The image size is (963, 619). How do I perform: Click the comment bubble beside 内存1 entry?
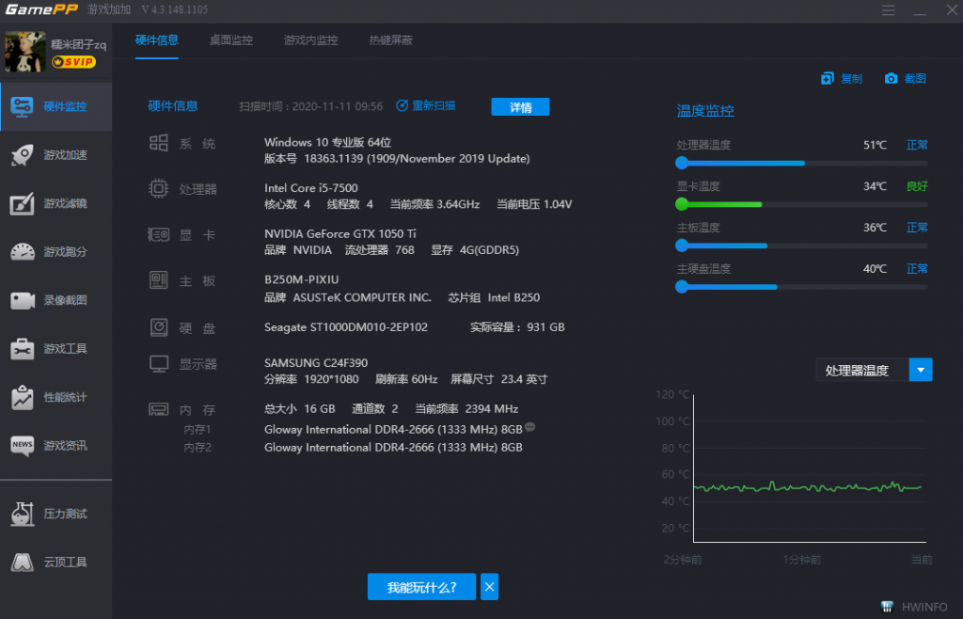[x=530, y=427]
